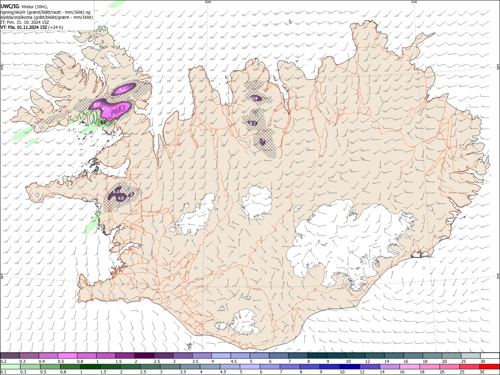The image size is (500, 375).
Task: Select the "IT: Fim. 31. 10. 2024 15Z" line
Action: click(x=25, y=22)
